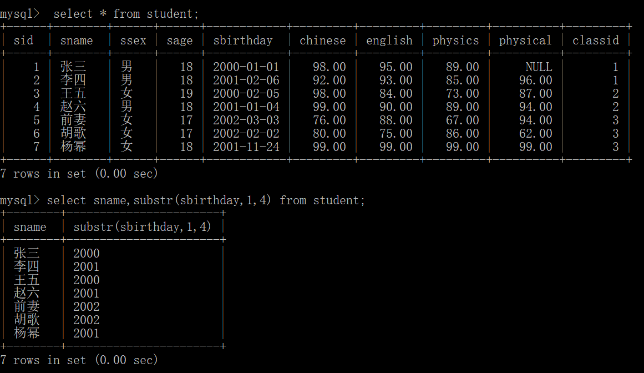The width and height of the screenshot is (644, 373).
Task: Click the english score "75.00"
Action: click(395, 134)
